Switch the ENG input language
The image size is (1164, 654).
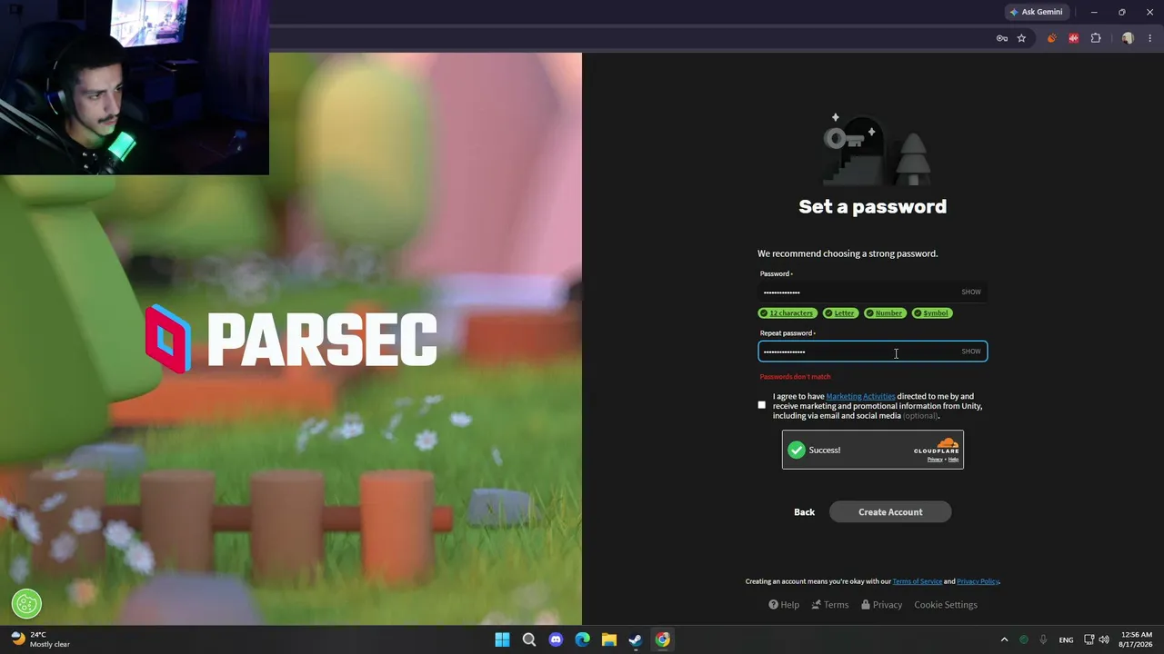(x=1066, y=639)
